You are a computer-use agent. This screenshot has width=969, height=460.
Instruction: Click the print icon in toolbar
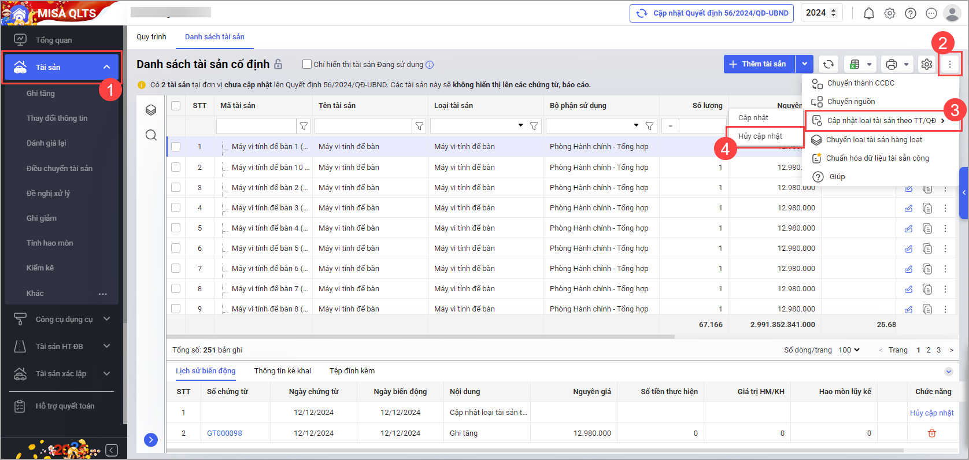(x=892, y=64)
